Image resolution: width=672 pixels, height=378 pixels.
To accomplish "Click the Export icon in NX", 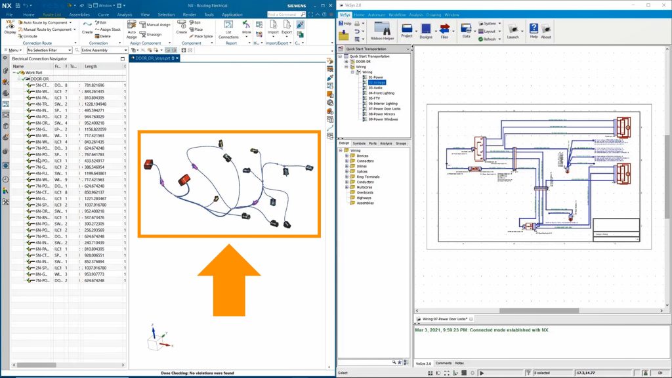I will click(287, 27).
